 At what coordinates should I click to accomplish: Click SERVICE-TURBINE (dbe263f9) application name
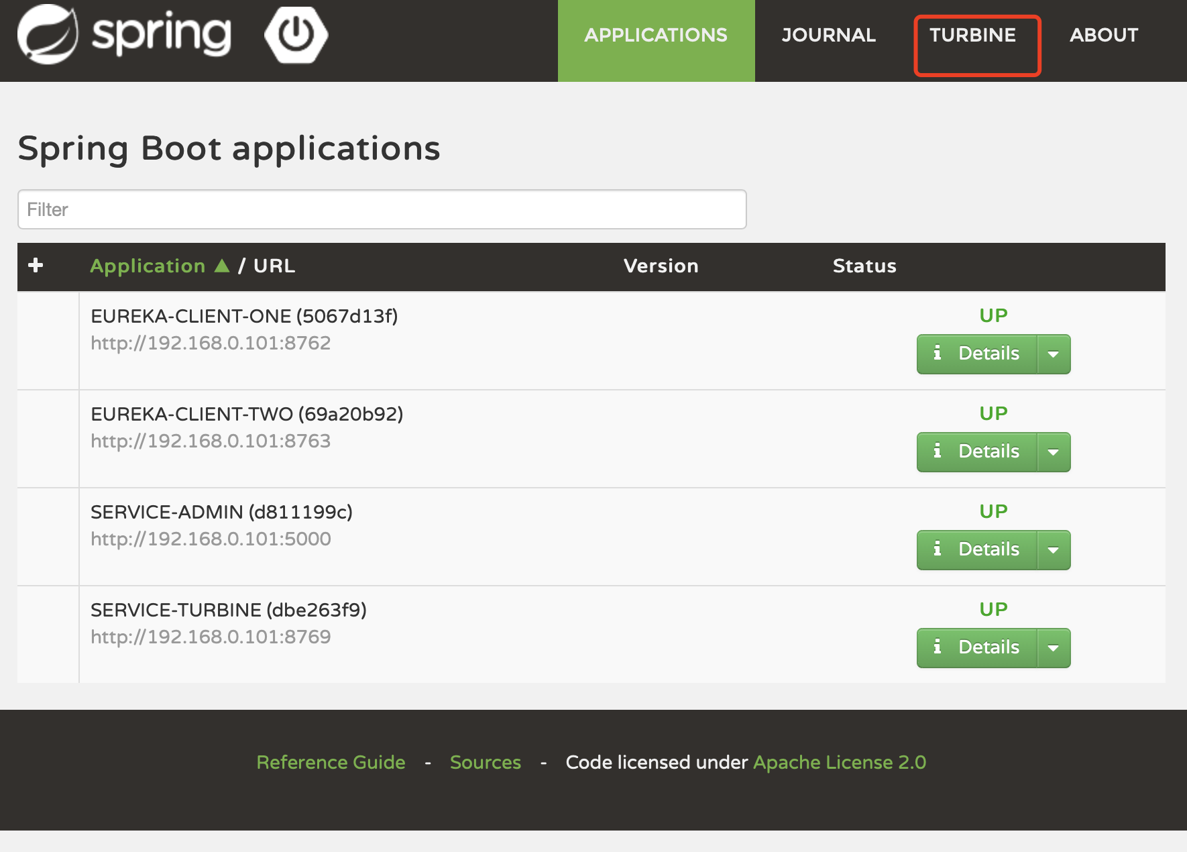click(229, 610)
